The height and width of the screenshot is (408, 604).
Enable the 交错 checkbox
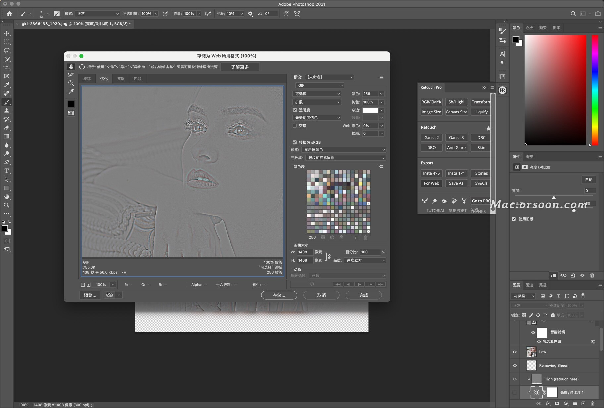point(295,126)
